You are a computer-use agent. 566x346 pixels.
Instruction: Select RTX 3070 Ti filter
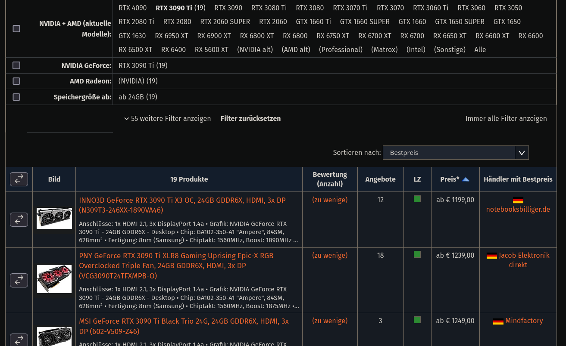coord(350,8)
